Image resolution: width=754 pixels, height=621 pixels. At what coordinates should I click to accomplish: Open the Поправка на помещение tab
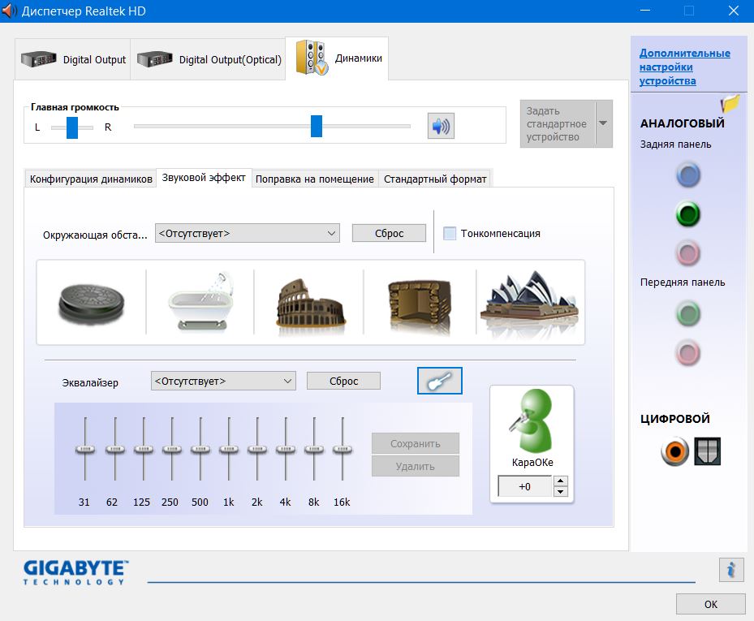tap(314, 179)
